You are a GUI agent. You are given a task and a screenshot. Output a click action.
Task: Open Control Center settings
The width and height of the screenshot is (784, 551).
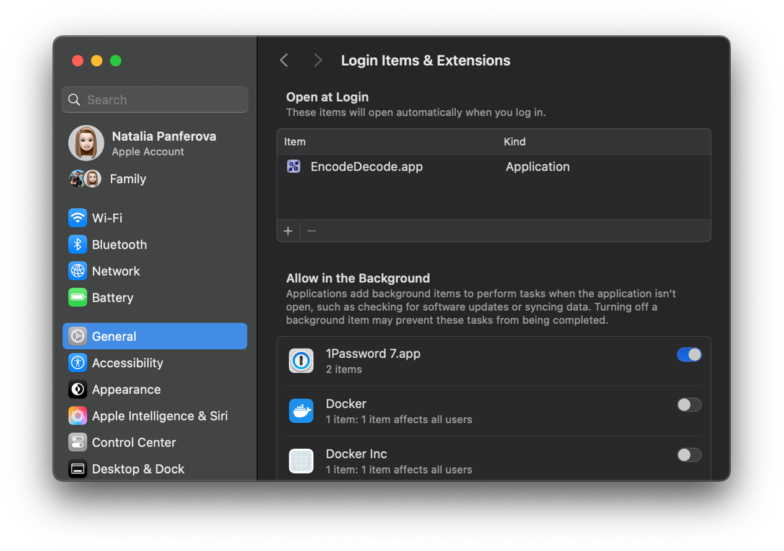(x=134, y=443)
